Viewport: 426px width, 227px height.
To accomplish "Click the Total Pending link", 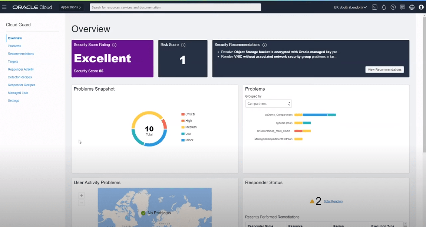I will click(333, 201).
